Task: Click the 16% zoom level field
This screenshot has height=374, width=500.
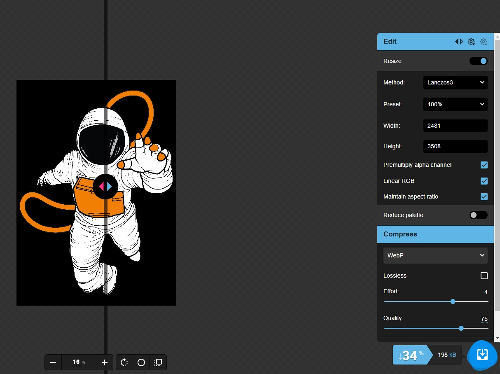Action: 79,362
